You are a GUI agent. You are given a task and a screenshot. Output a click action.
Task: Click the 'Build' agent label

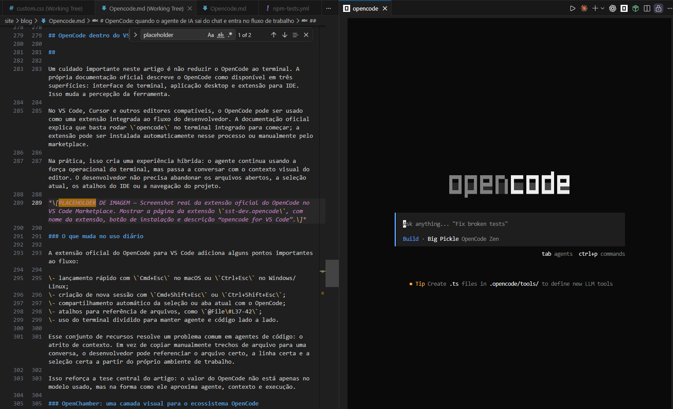point(410,239)
